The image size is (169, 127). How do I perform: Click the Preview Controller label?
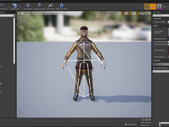(x=160, y=22)
